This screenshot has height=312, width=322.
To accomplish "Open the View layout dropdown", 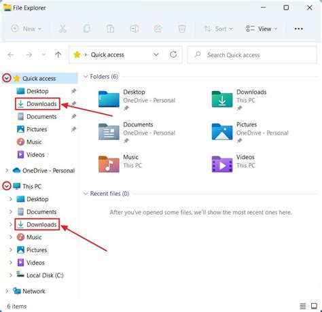I will tap(262, 29).
